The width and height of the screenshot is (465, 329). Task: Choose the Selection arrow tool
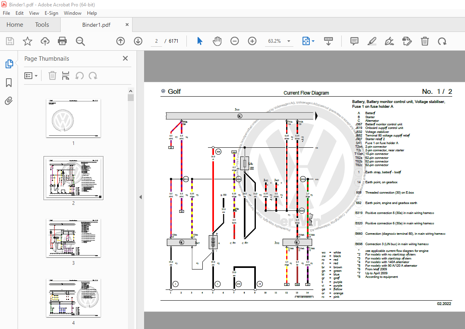point(200,41)
